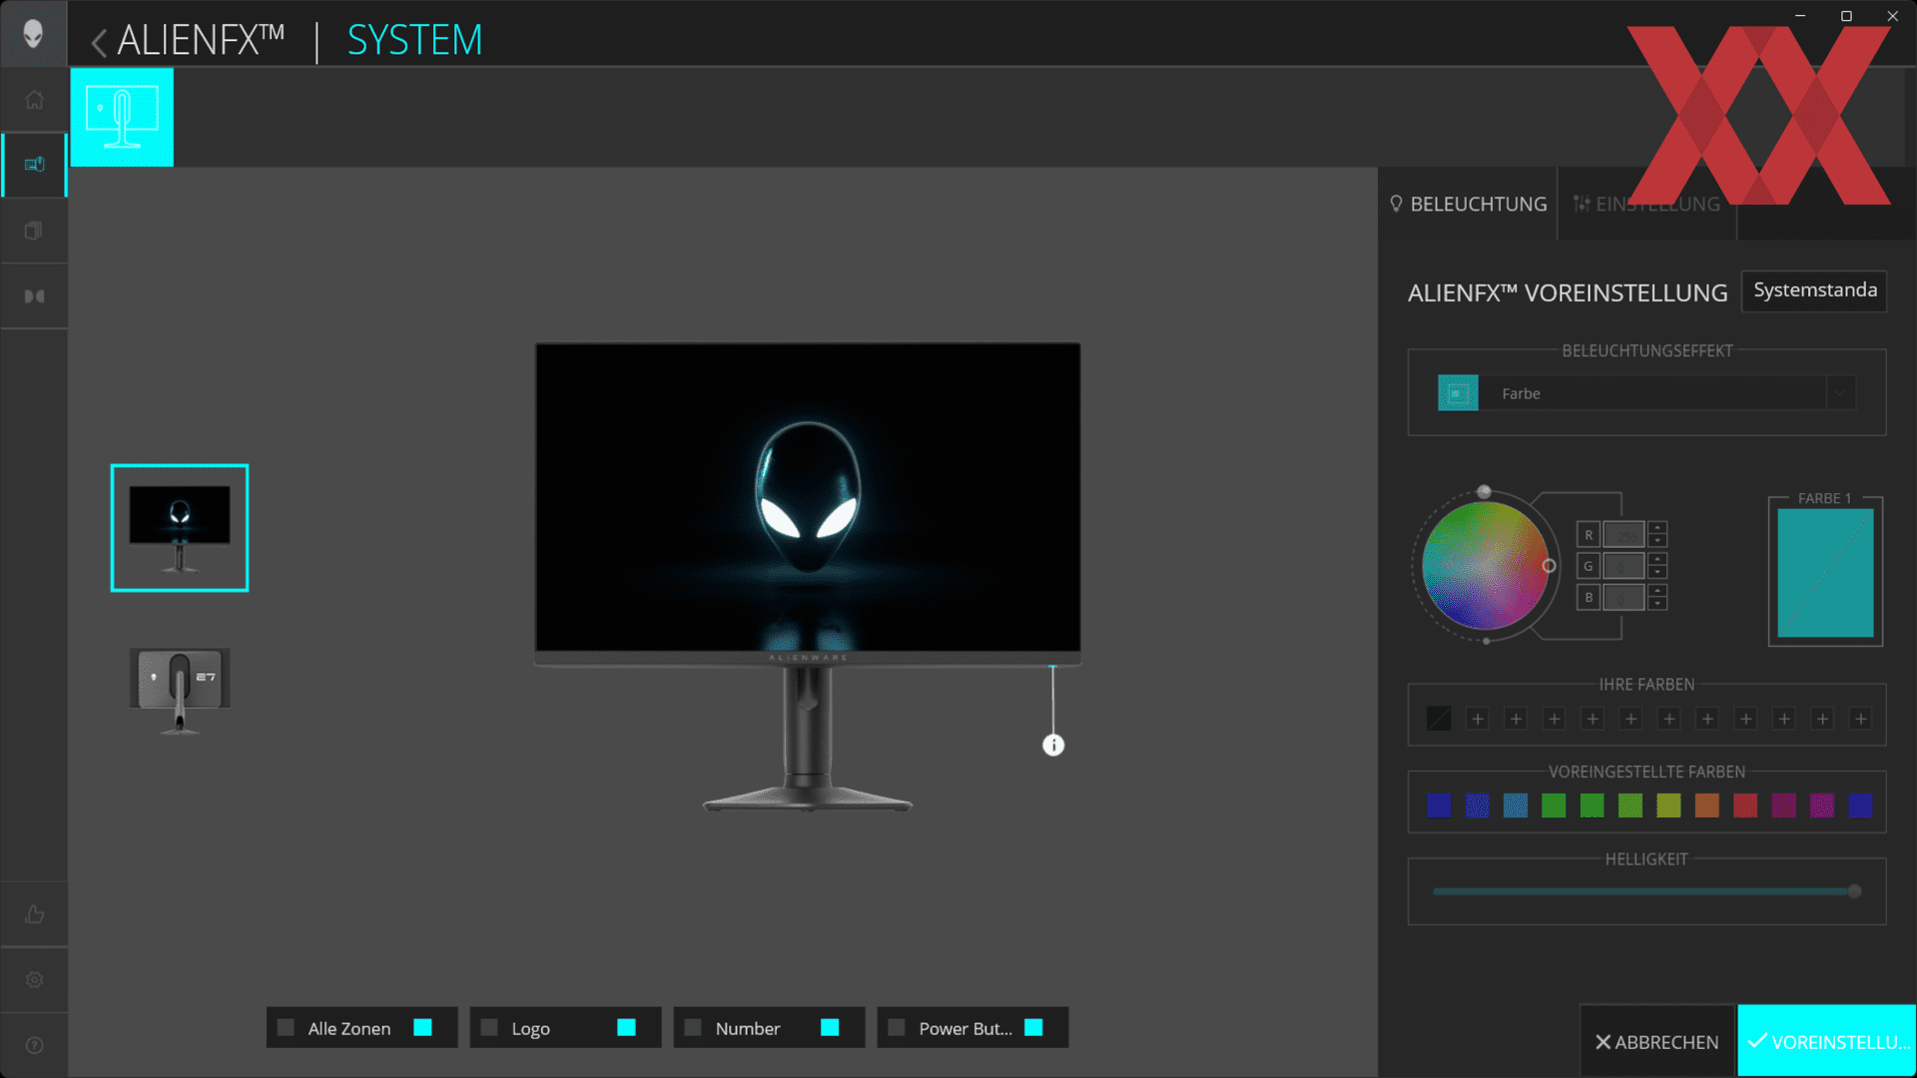Select the last dark blue preset color
This screenshot has width=1917, height=1078.
click(x=1860, y=806)
